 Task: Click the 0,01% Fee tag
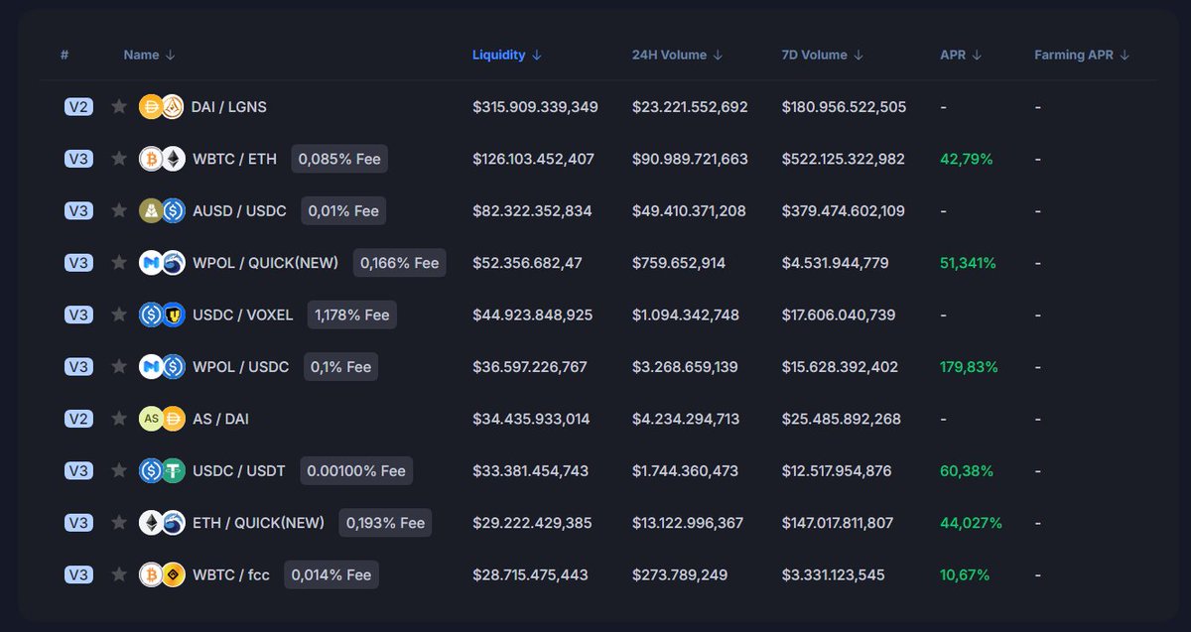click(343, 211)
